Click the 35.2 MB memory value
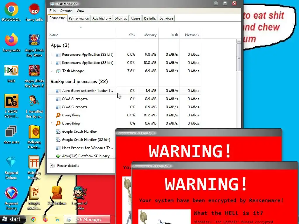 (x=150, y=115)
